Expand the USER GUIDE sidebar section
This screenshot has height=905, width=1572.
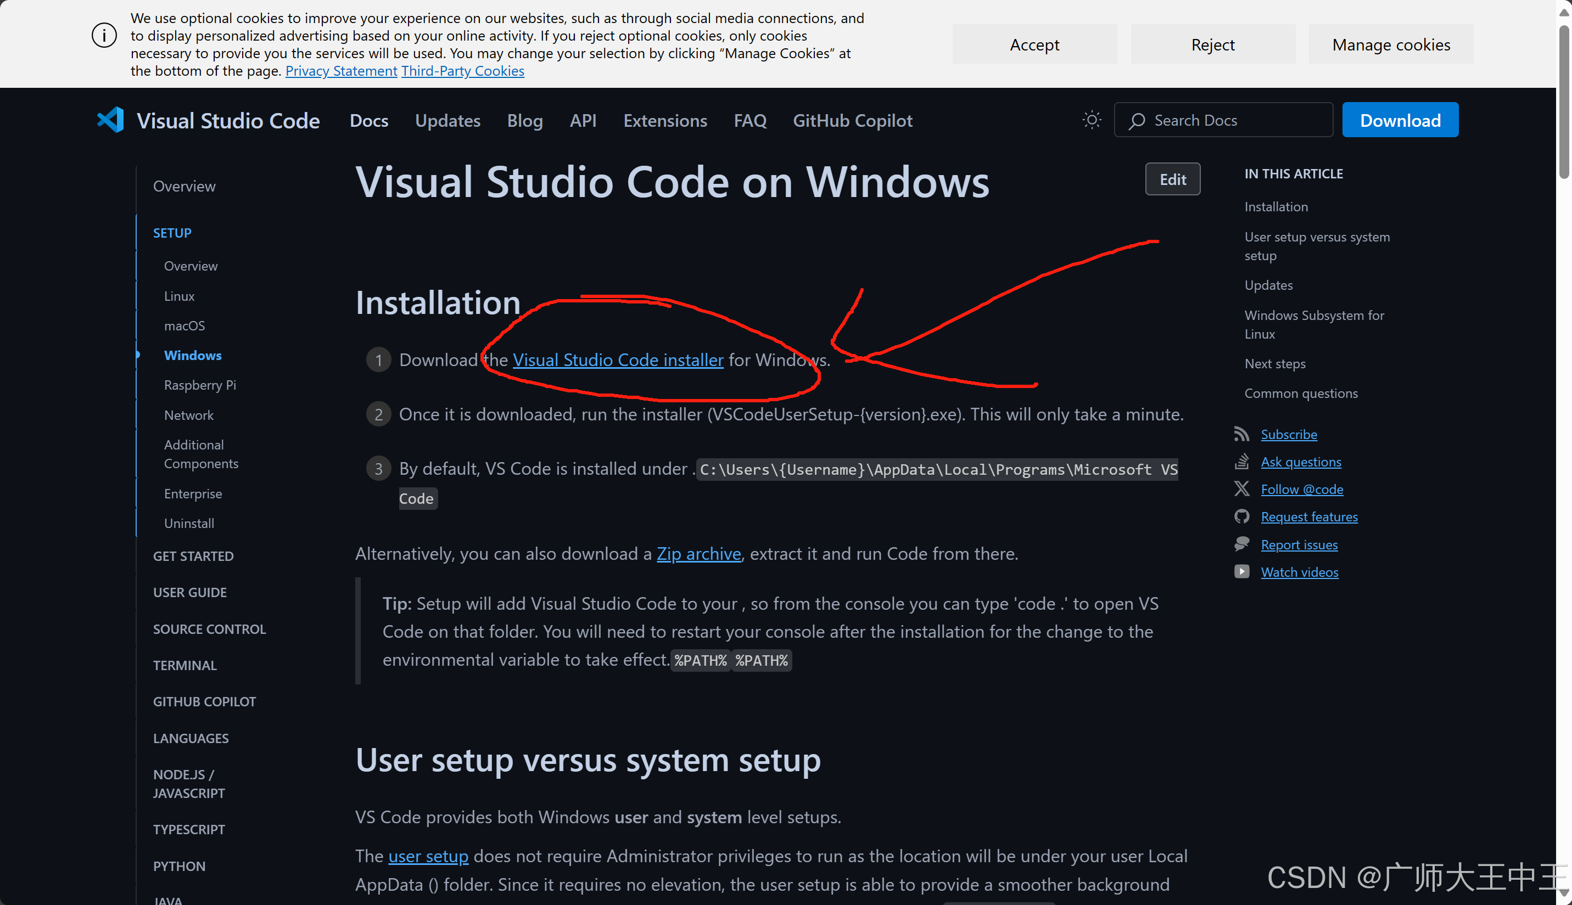189,592
